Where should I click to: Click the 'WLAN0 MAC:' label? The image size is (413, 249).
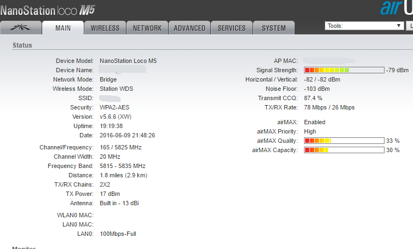tap(75, 215)
